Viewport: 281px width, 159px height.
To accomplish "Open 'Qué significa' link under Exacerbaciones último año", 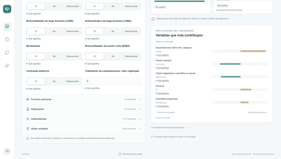I will [163, 55].
